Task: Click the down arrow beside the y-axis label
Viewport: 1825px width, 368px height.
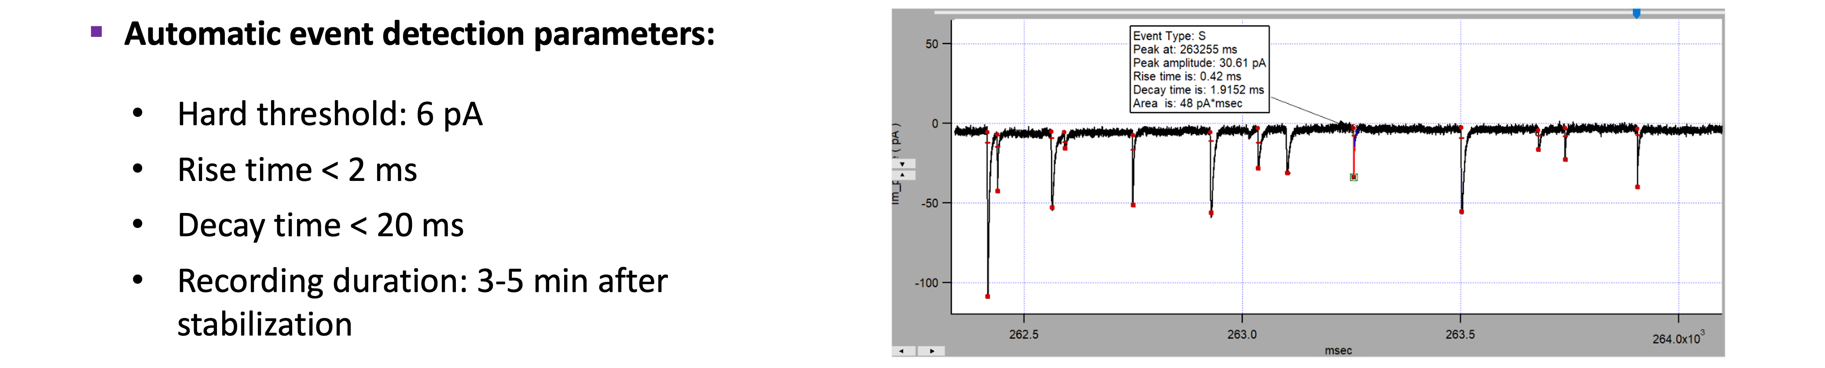Action: (x=903, y=164)
